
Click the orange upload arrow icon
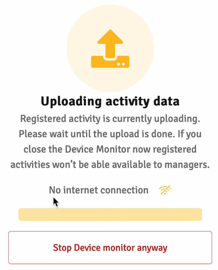click(110, 49)
